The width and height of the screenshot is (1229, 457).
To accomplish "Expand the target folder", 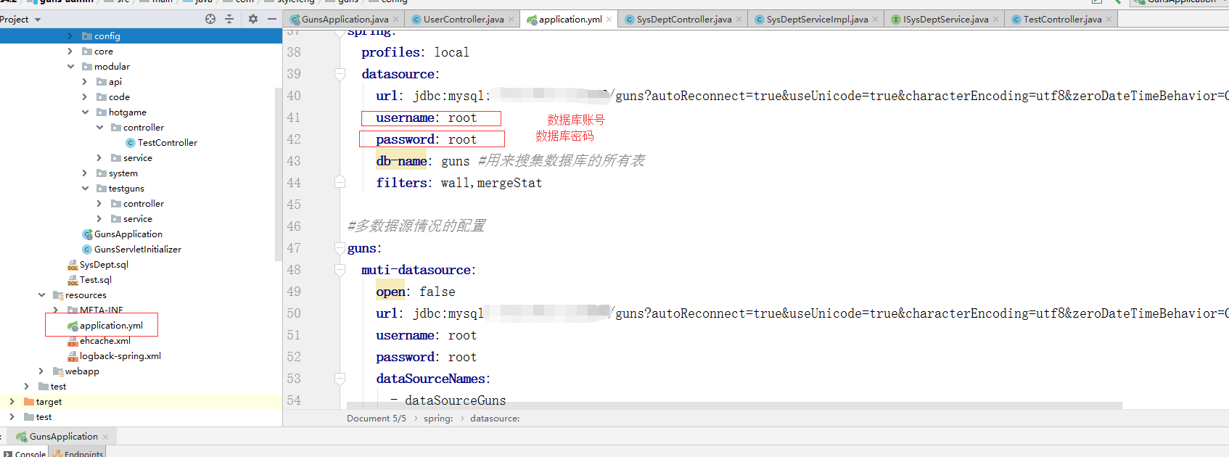I will 12,402.
